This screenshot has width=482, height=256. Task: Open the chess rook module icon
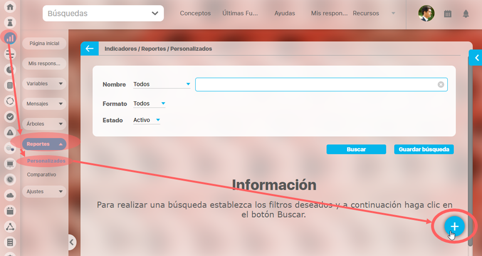pyautogui.click(x=10, y=23)
